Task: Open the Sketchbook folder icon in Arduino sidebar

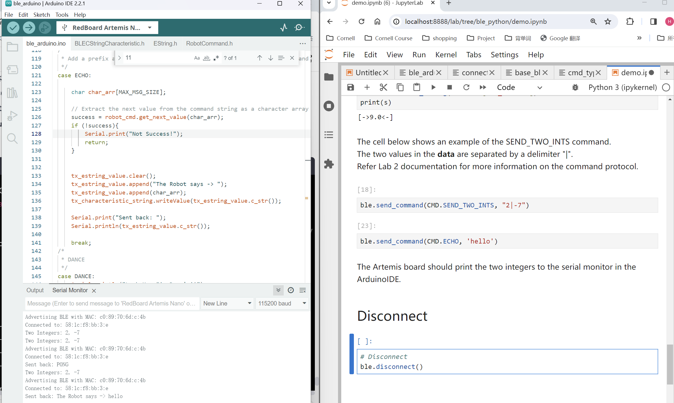Action: pyautogui.click(x=12, y=46)
